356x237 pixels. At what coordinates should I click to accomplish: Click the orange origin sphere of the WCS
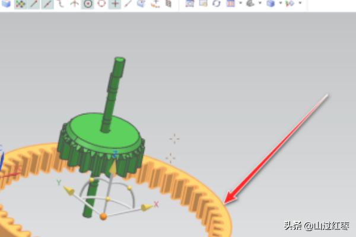tap(103, 216)
